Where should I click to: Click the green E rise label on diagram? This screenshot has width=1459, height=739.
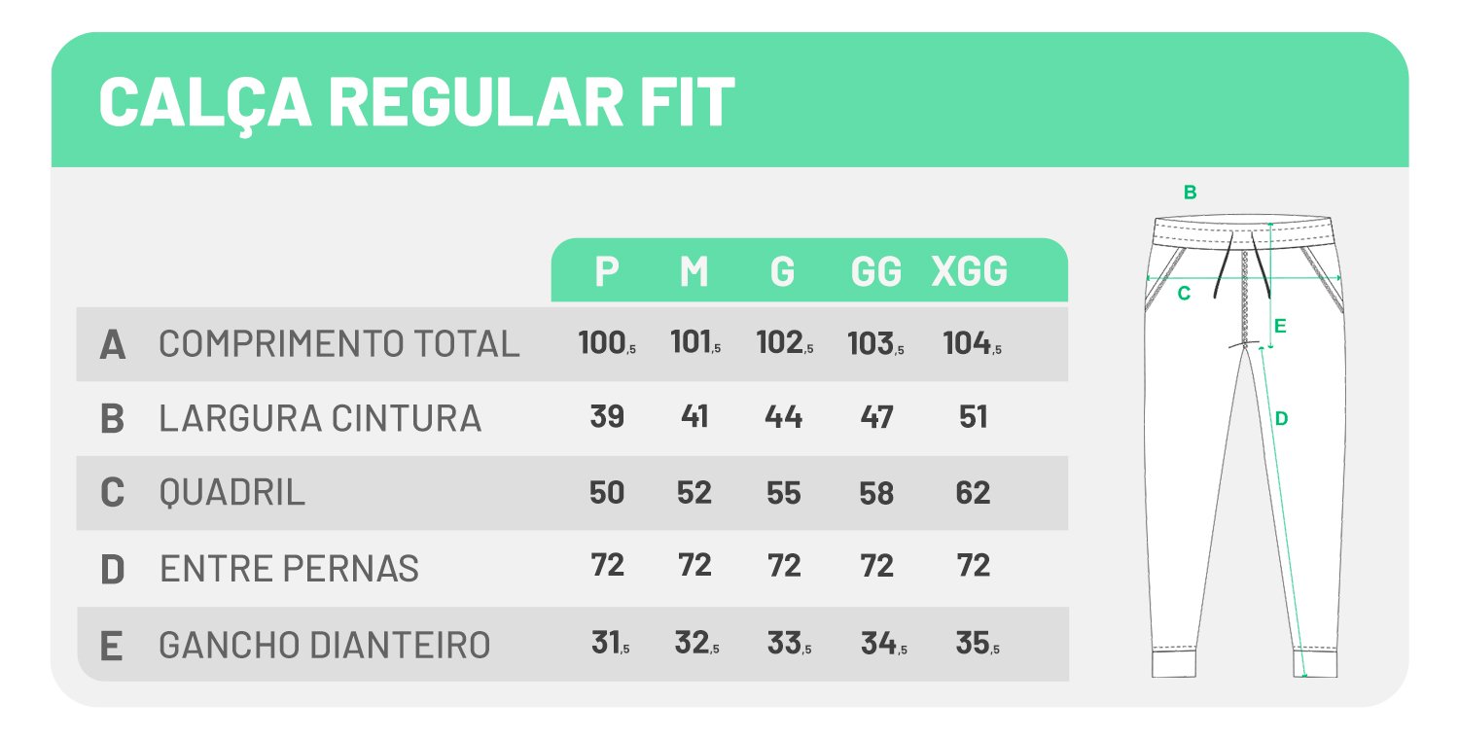(1280, 327)
